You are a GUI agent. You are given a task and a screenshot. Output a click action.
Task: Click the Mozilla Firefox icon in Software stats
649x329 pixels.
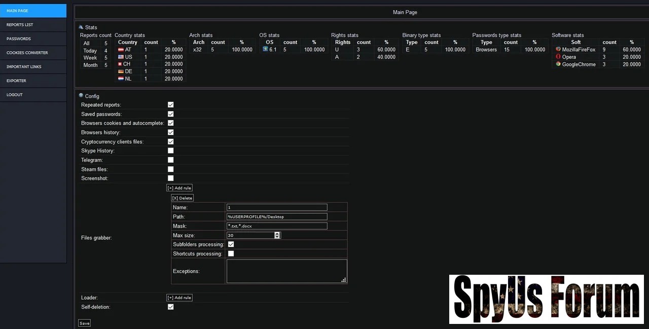(x=558, y=50)
